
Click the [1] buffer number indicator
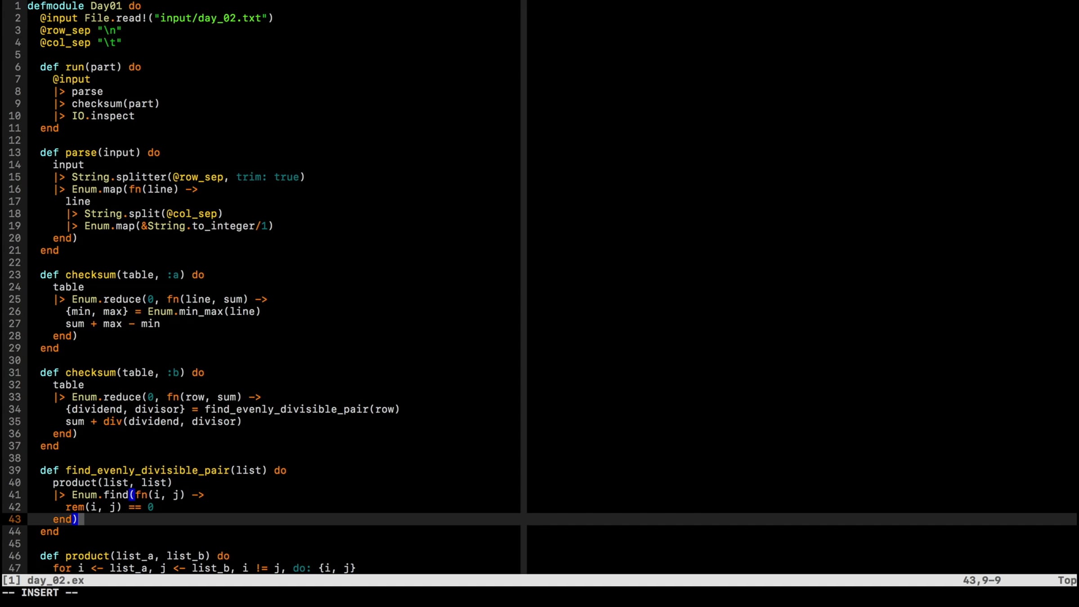click(x=11, y=580)
